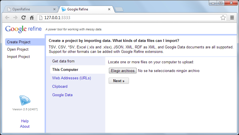
Task: Select Create Project in the sidebar
Action: (25, 42)
